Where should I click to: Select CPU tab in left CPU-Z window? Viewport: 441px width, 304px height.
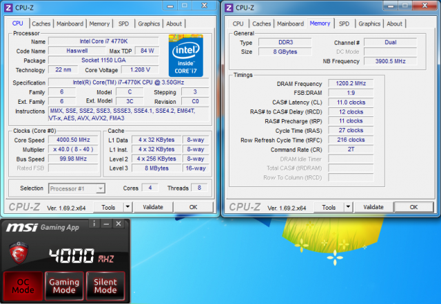click(17, 23)
